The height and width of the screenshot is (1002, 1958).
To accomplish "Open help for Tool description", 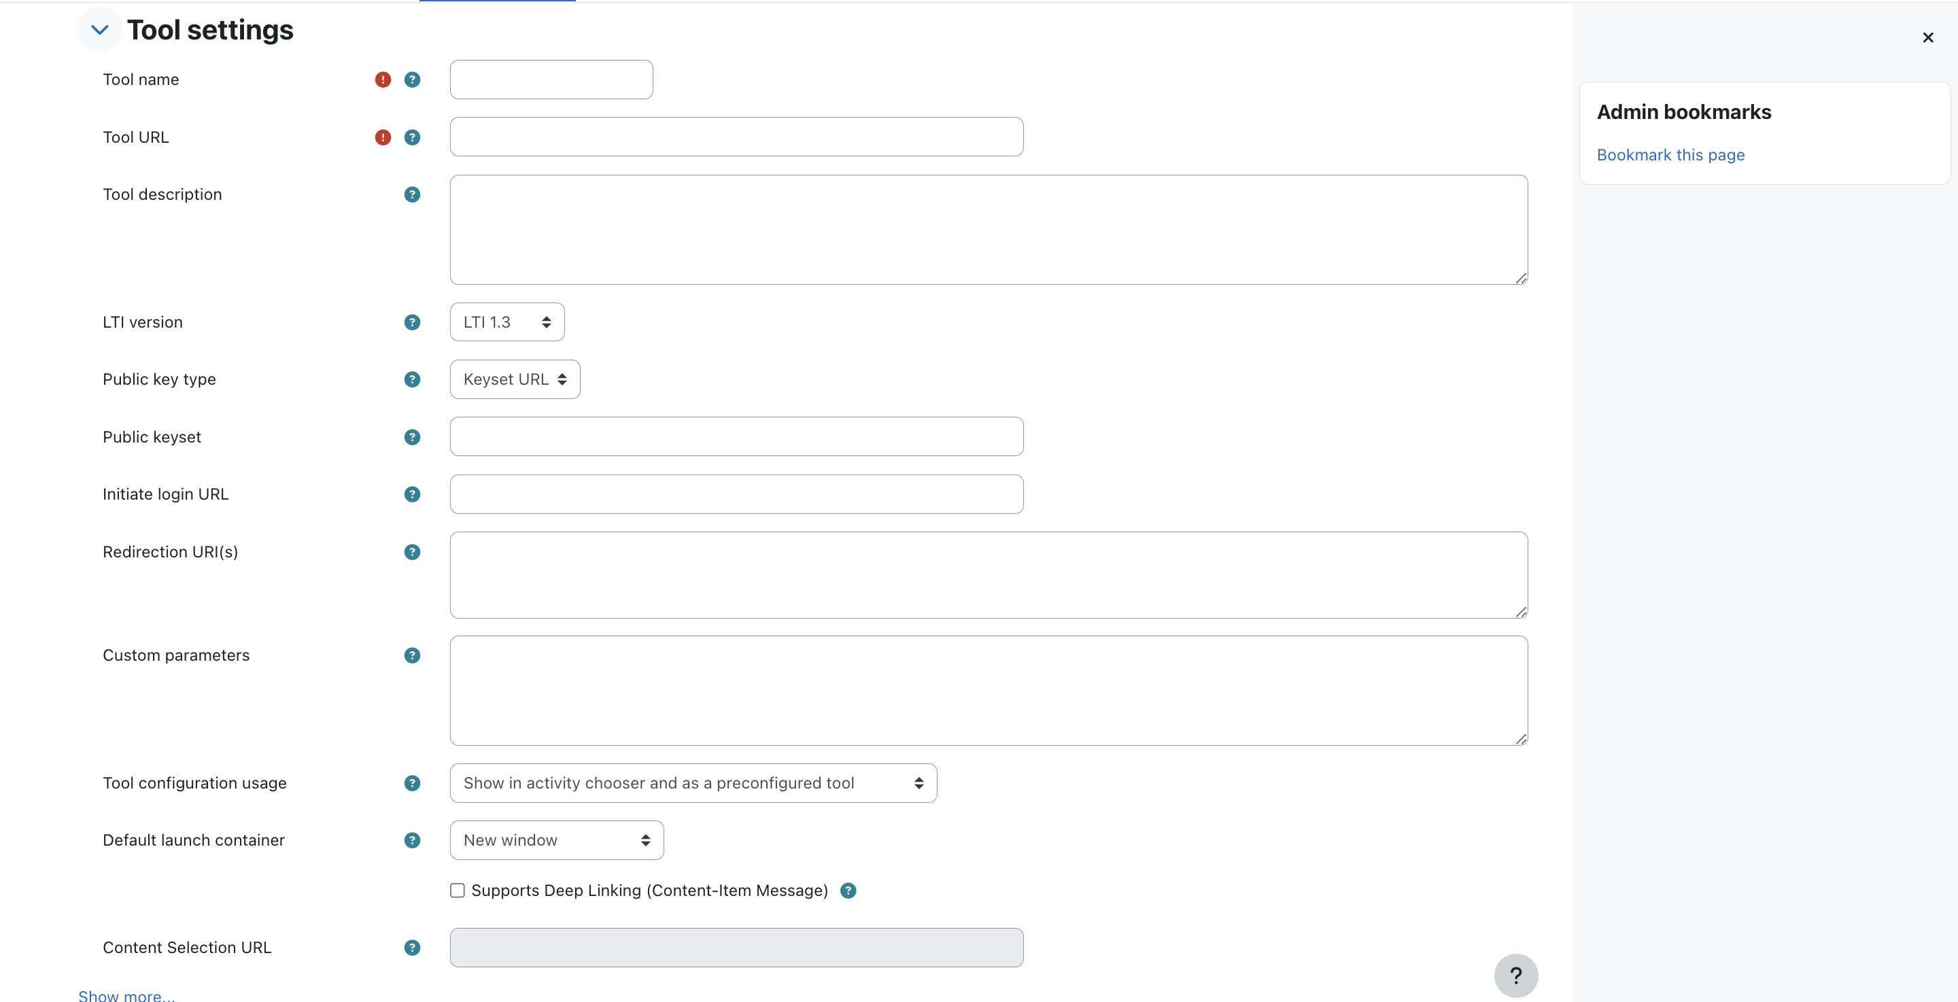I will pyautogui.click(x=412, y=194).
